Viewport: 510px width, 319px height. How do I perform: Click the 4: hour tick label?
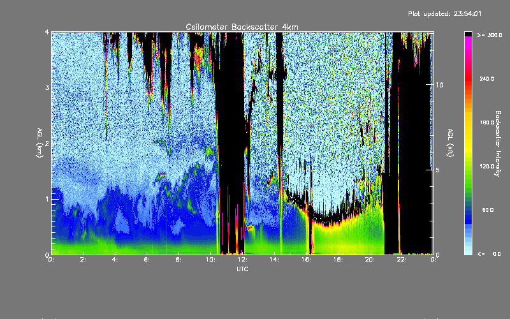tap(115, 260)
